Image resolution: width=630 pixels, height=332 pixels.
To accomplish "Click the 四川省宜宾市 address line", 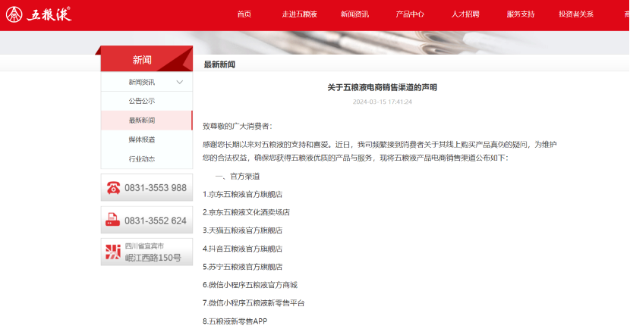I will tap(144, 246).
